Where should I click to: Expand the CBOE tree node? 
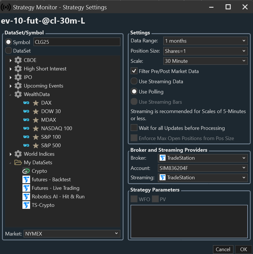click(x=11, y=60)
